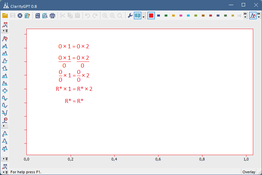262x175 pixels.
Task: Click the "0 × 1 = 0 × 2" text line
Action: (x=74, y=46)
